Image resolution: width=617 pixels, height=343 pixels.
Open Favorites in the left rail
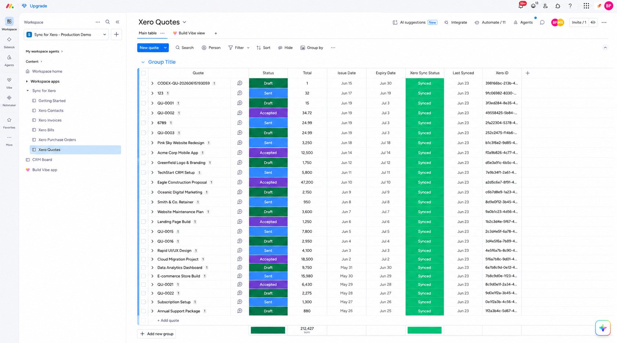point(9,123)
